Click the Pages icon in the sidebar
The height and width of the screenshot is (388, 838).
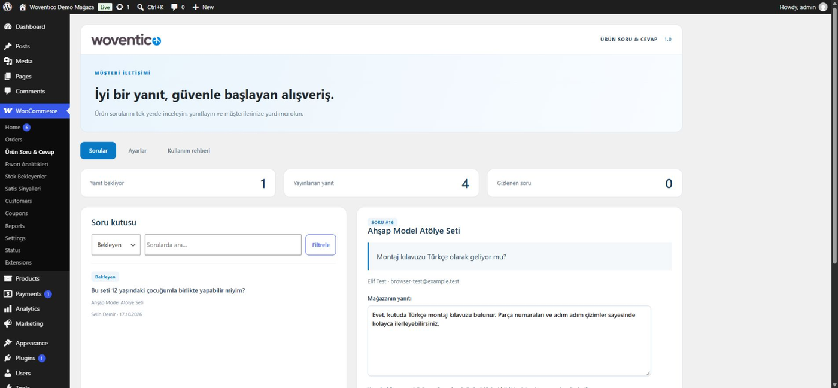(x=8, y=77)
